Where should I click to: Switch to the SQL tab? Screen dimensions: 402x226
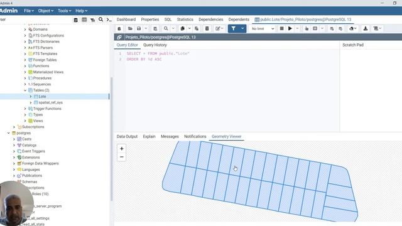(168, 19)
